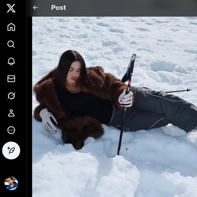This screenshot has height=197, width=197.
Task: Click the white glove resting on the snow
Action: pyautogui.click(x=48, y=121)
